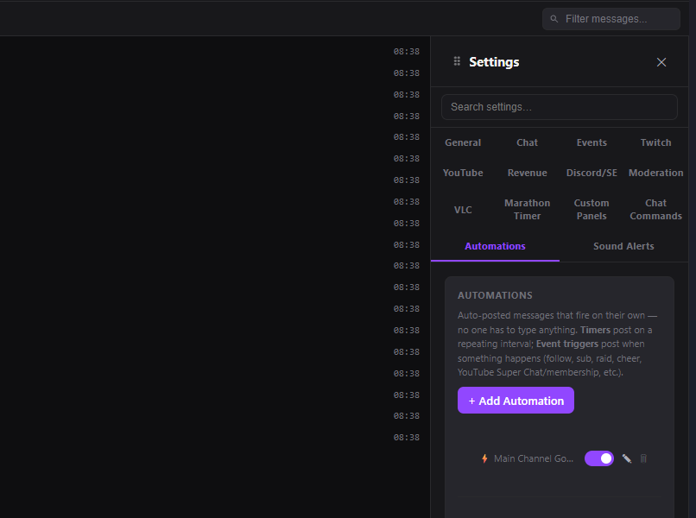The height and width of the screenshot is (518, 696).
Task: Focus the Search settings field
Action: [x=560, y=107]
